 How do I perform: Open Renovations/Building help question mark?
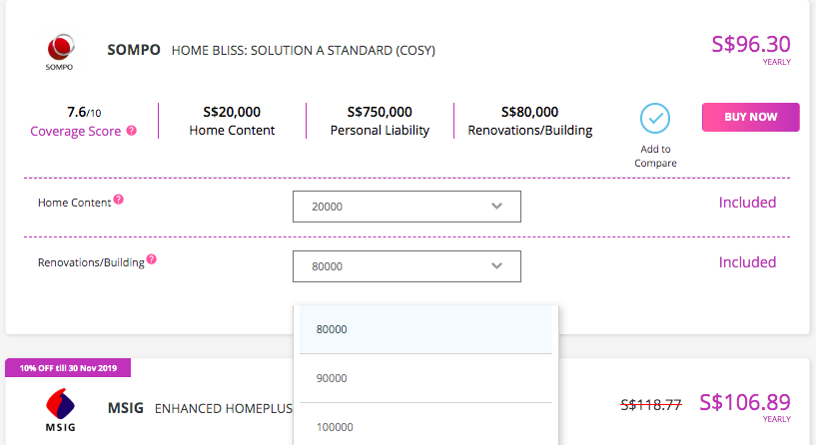pyautogui.click(x=152, y=258)
